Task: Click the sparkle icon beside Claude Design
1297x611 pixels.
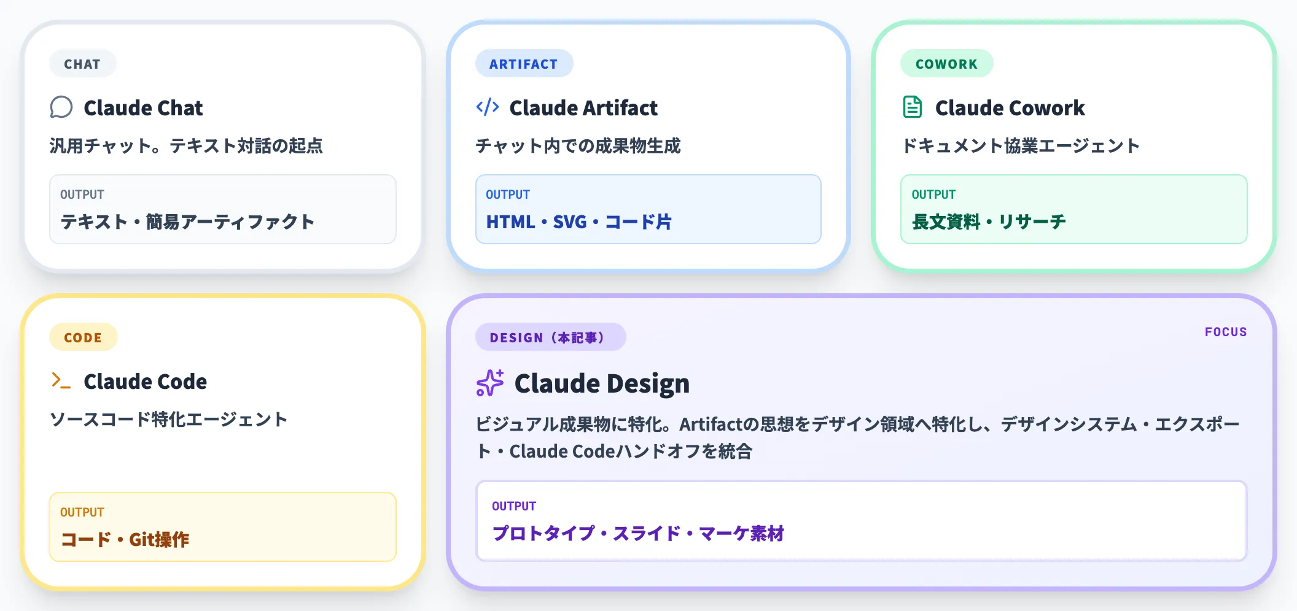Action: coord(488,383)
